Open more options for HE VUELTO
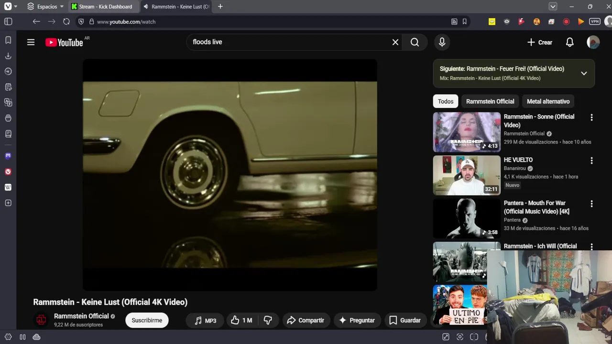The width and height of the screenshot is (612, 344). click(591, 161)
